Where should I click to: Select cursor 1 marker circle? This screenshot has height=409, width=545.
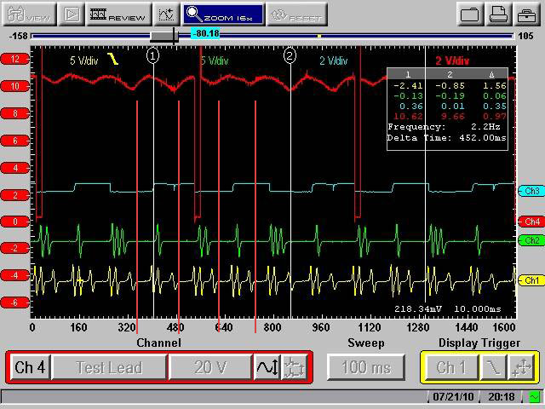(x=153, y=55)
